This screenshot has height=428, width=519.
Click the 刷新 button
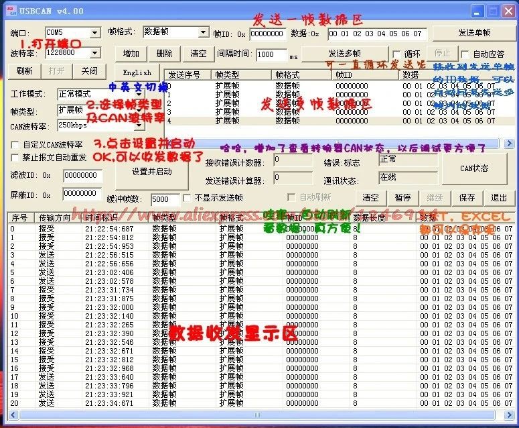tap(24, 71)
